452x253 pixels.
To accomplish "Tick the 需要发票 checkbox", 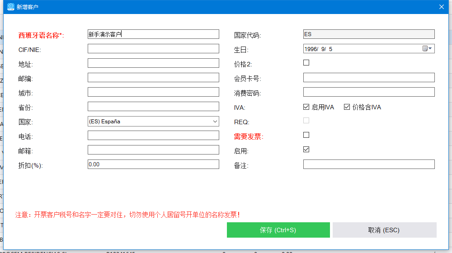I will point(306,135).
